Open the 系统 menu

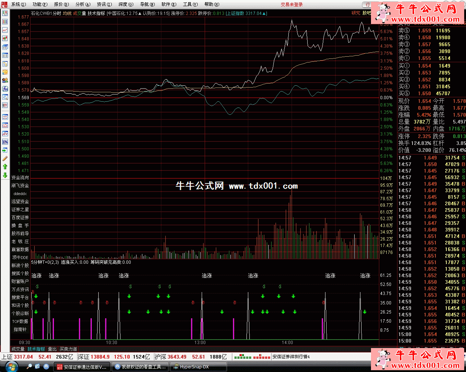pyautogui.click(x=18, y=4)
